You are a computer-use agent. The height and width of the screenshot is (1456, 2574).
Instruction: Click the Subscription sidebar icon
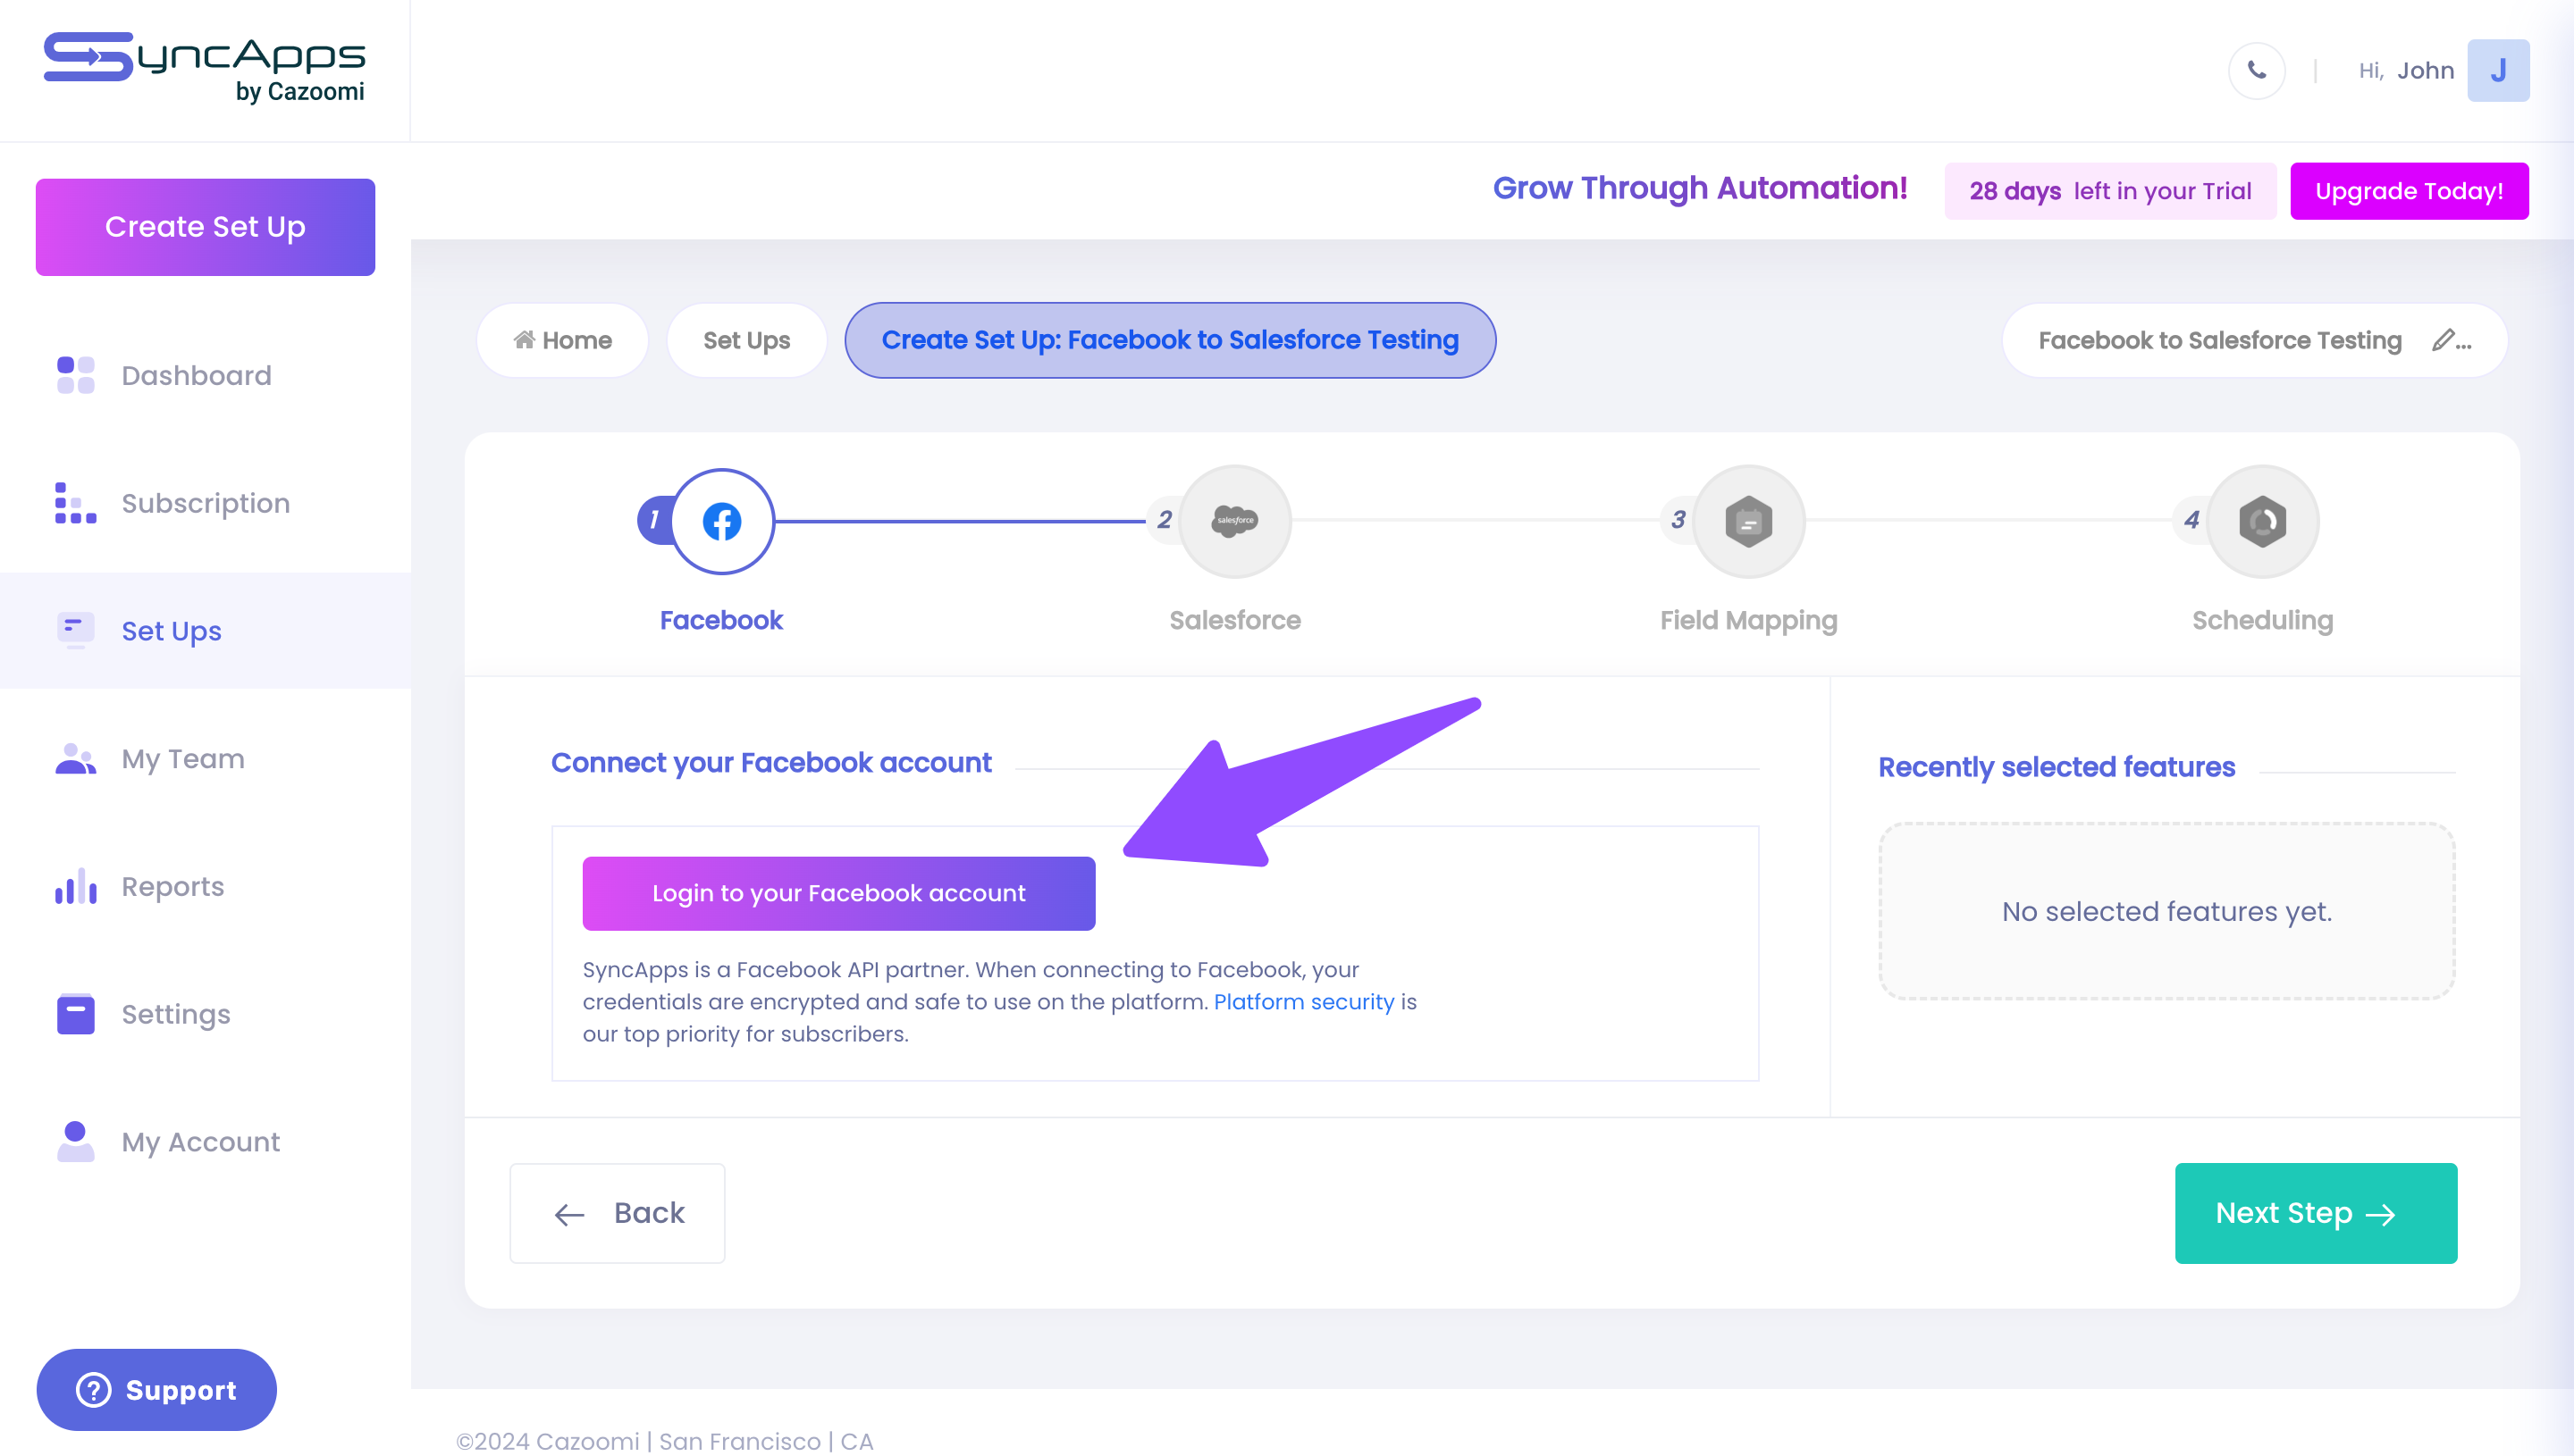pyautogui.click(x=75, y=503)
